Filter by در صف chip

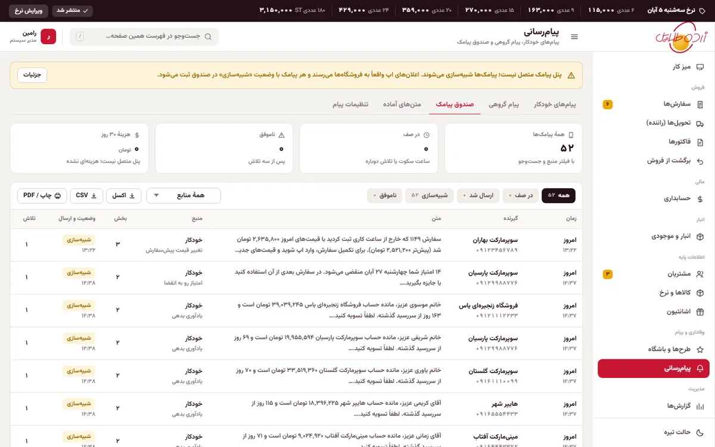pos(520,195)
